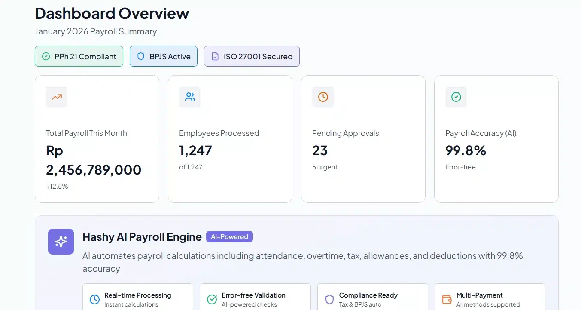Select the PPh 21 Compliant badge

[x=79, y=56]
